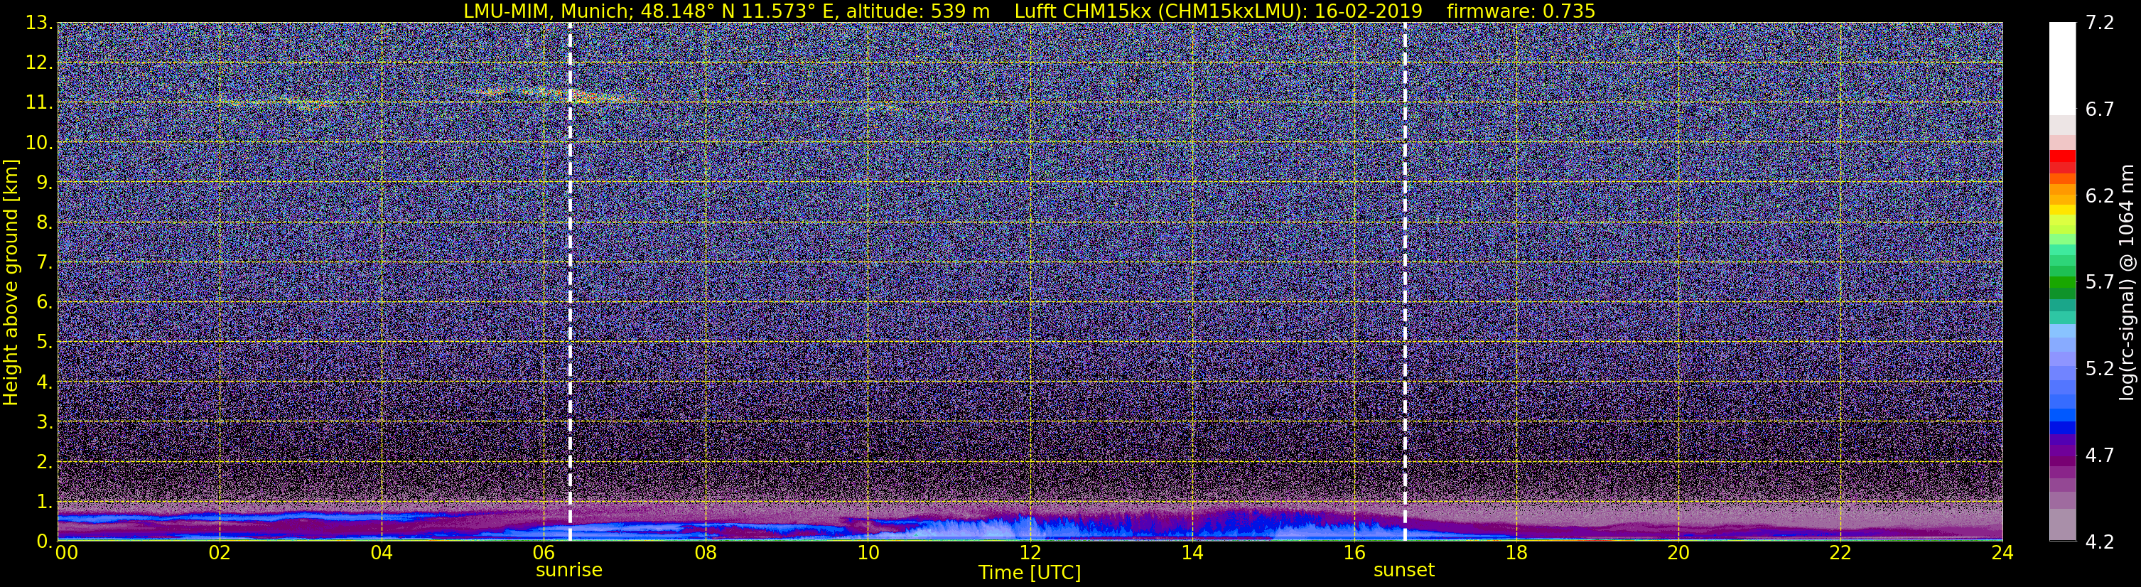Click the time tick label '04'
The image size is (2141, 587).
[382, 553]
